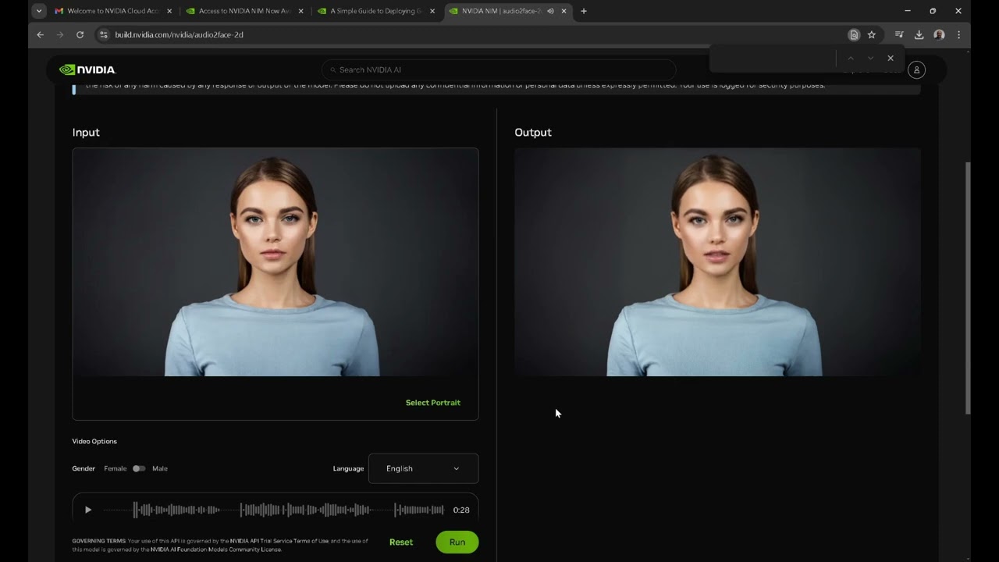The height and width of the screenshot is (562, 999).
Task: Close the NVIDIA NIM audio2face tab
Action: 563,11
